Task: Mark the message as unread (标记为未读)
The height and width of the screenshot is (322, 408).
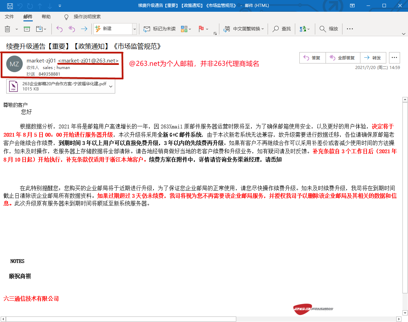Action: point(160,29)
